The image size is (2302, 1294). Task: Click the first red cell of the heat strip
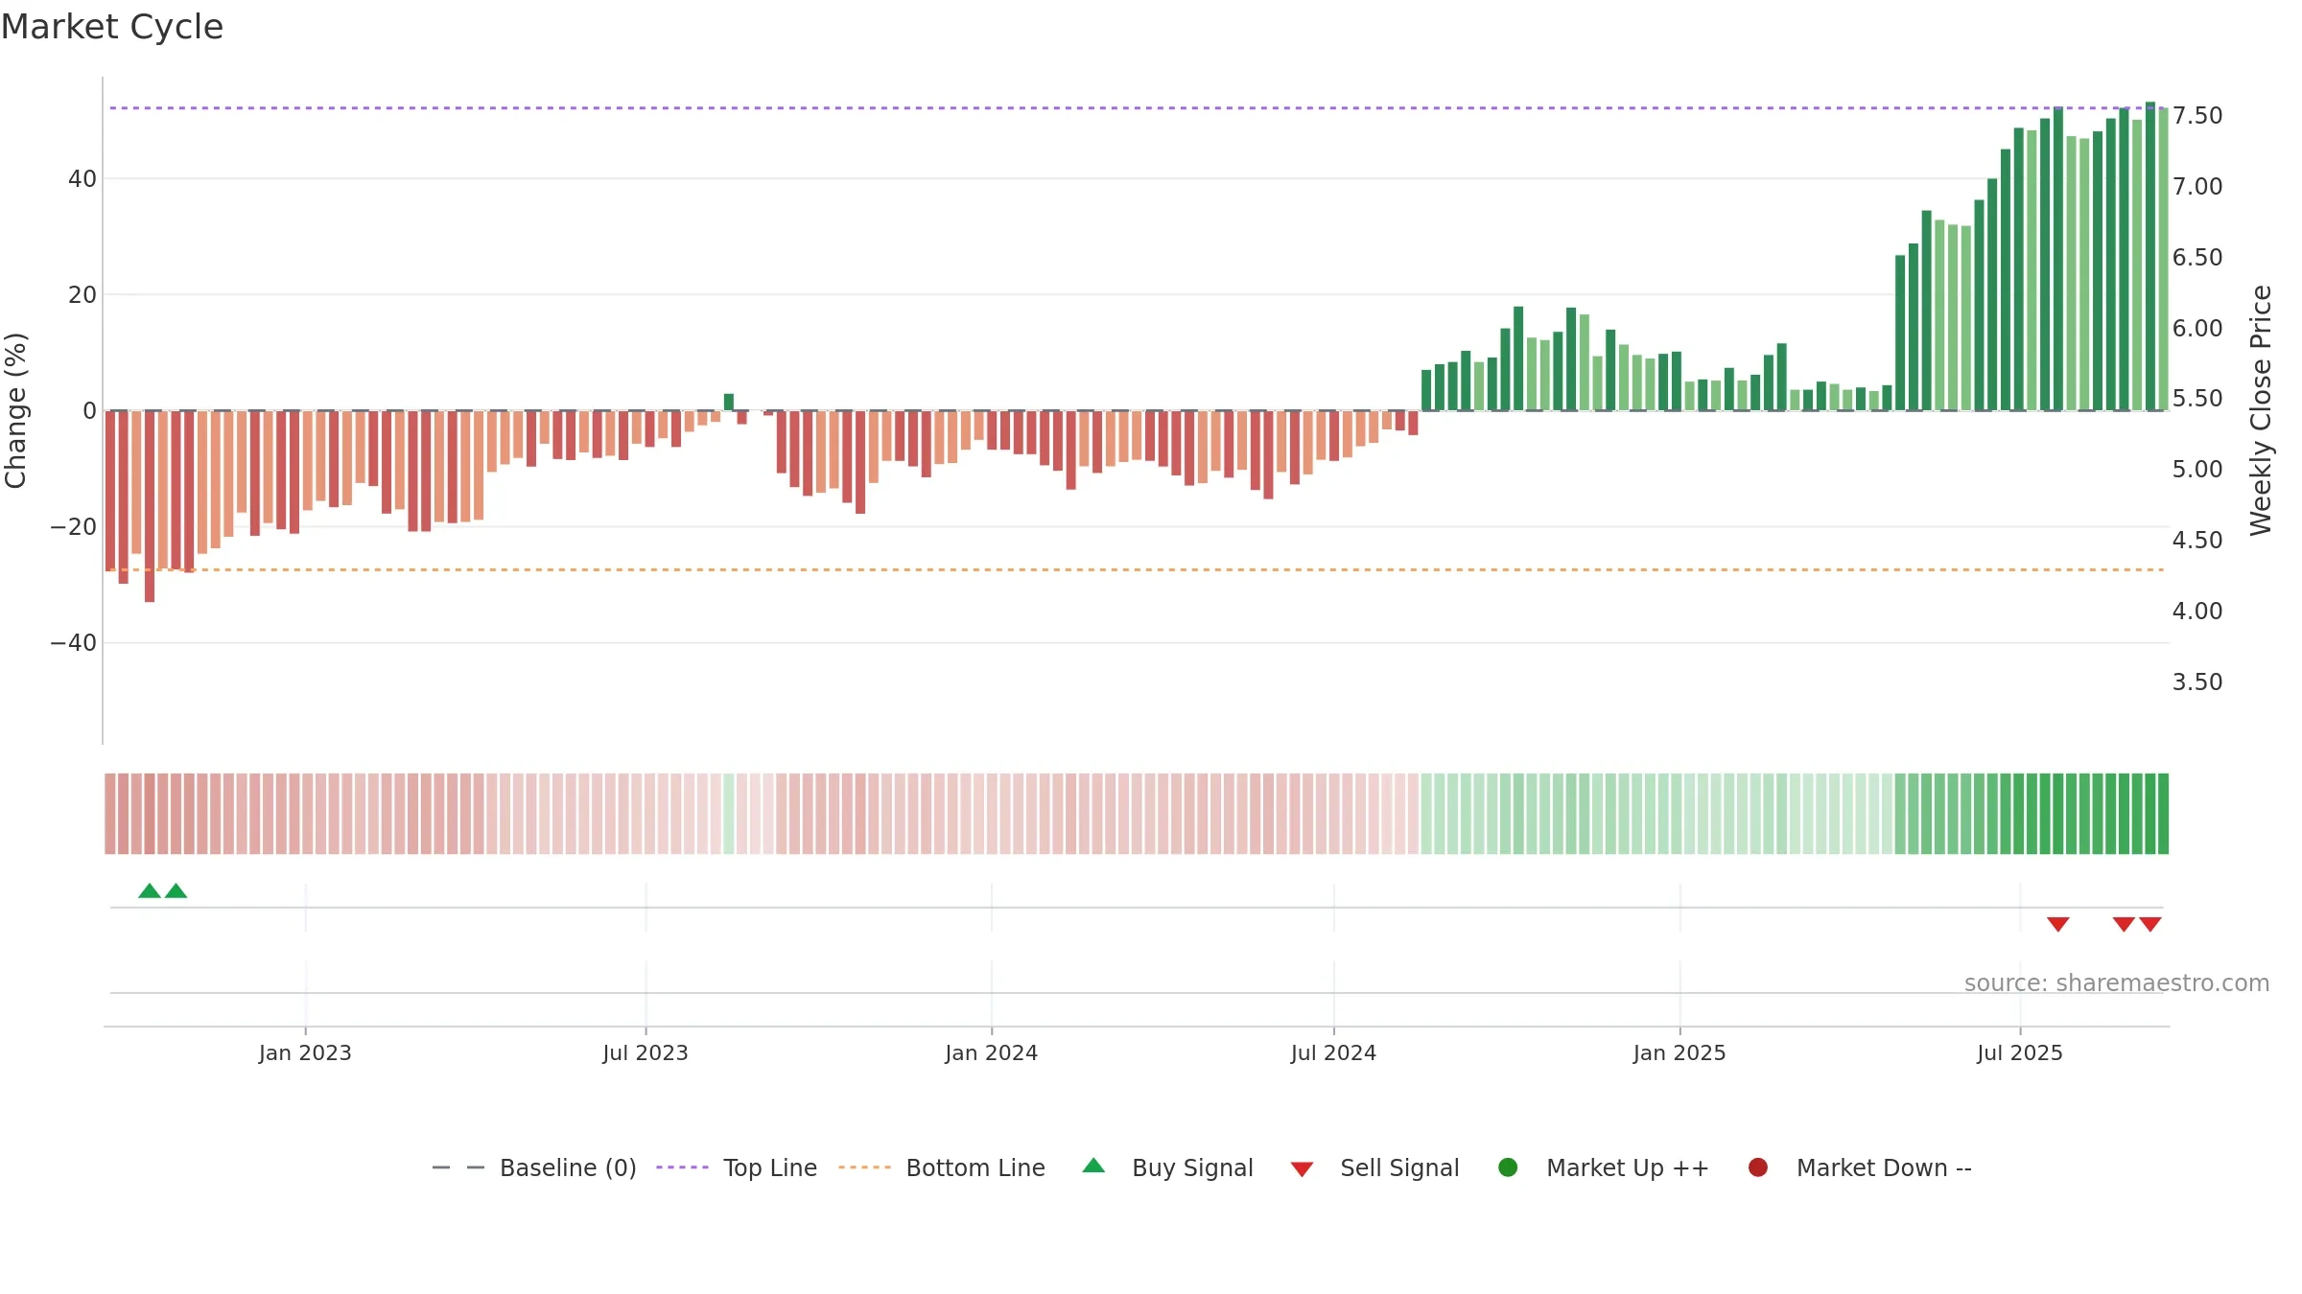pyautogui.click(x=110, y=813)
